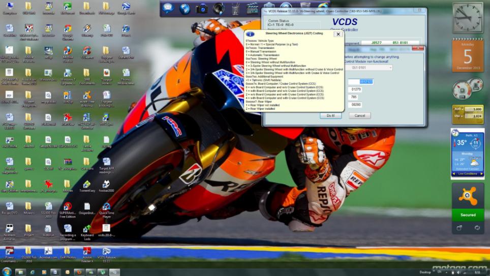
Task: Click the pencil cup icon in the top dock
Action: click(x=235, y=9)
